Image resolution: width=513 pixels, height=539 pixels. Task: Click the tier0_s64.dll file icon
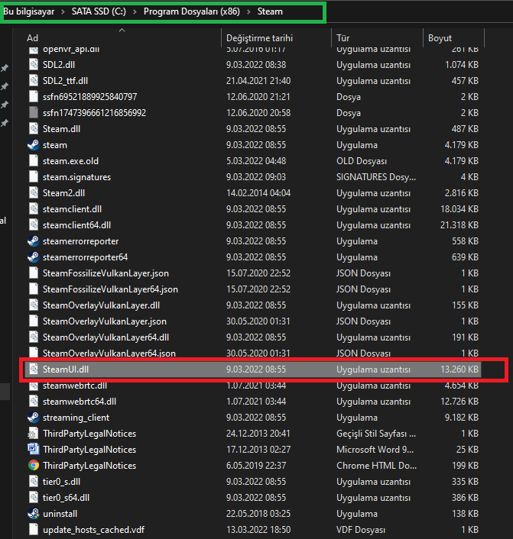pos(34,498)
